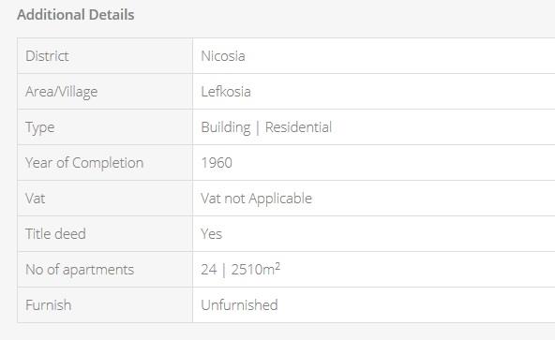Image resolution: width=555 pixels, height=340 pixels.
Task: Select the Area/Village label cell
Action: (x=105, y=92)
